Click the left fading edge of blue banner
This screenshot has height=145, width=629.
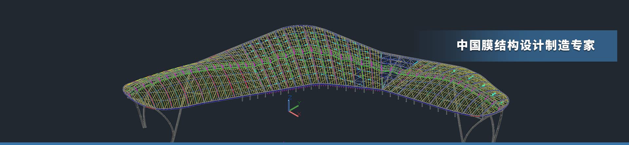[426, 46]
